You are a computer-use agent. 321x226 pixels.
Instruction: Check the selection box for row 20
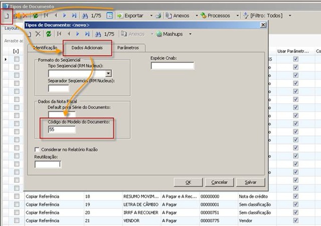pyautogui.click(x=17, y=212)
